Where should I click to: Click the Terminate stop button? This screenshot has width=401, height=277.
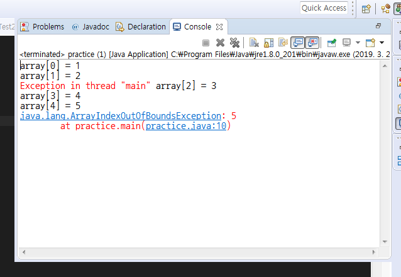[x=206, y=43]
